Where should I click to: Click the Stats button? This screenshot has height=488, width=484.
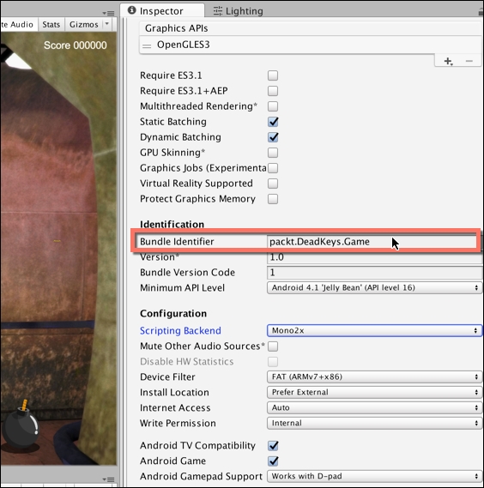coord(51,24)
